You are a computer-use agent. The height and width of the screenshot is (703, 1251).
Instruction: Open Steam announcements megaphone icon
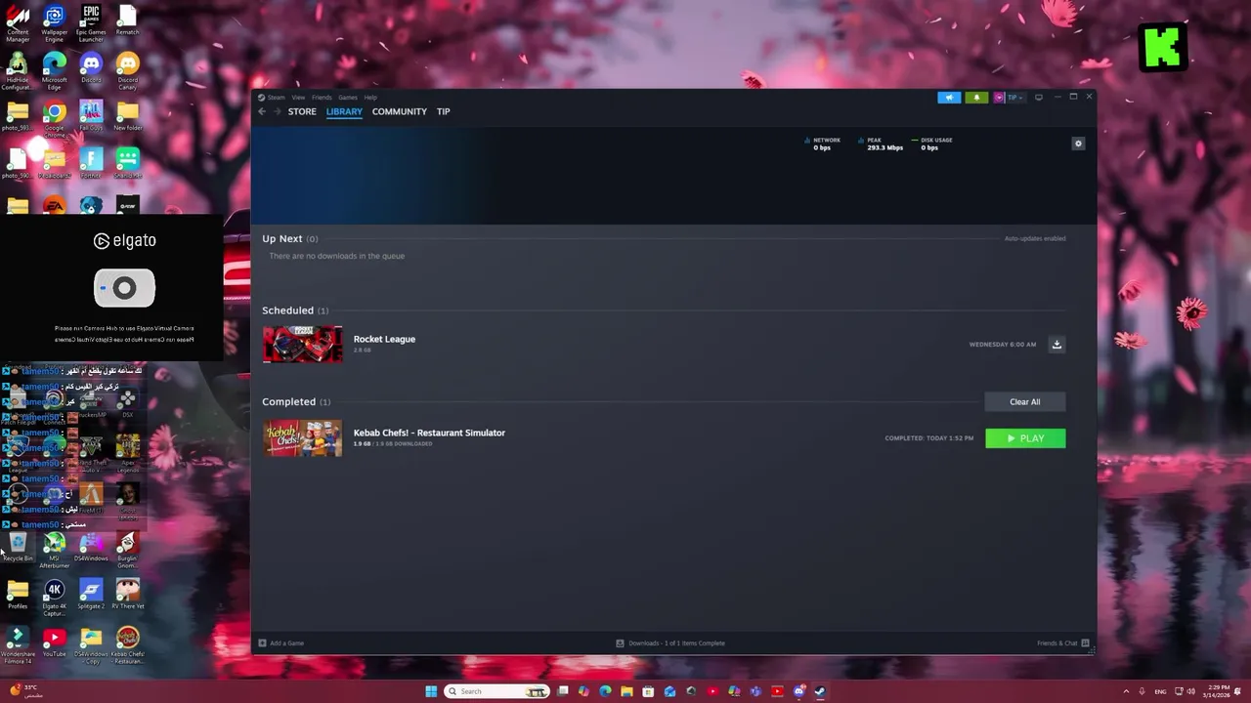tap(949, 98)
